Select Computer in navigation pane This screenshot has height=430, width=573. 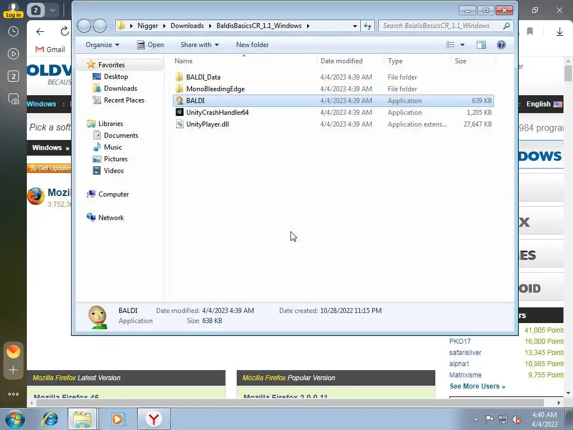(x=113, y=194)
